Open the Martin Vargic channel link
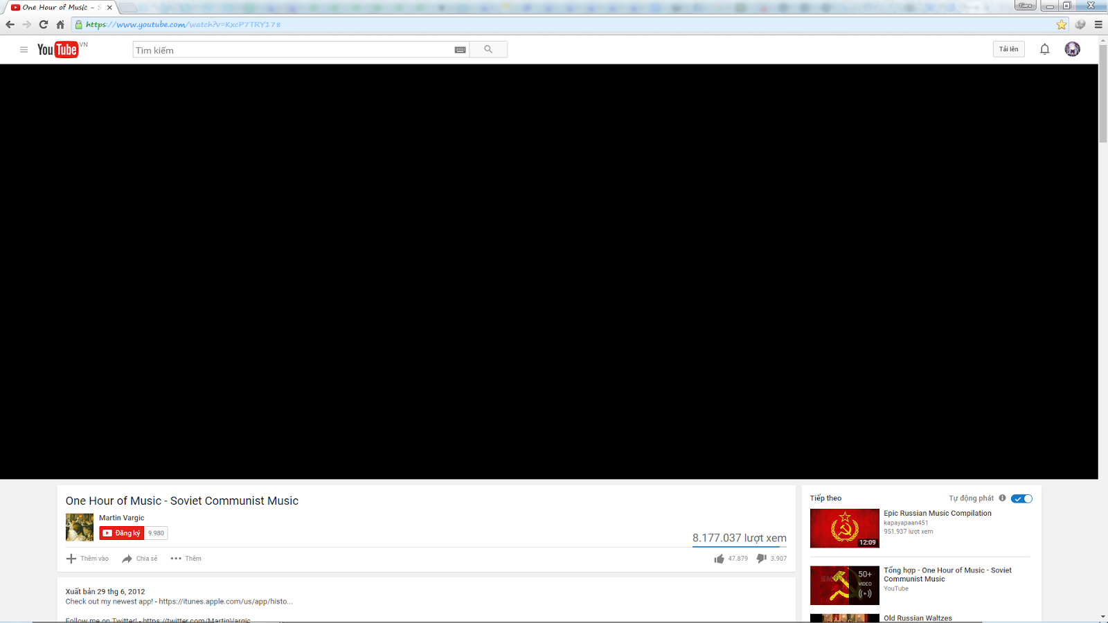1108x623 pixels. coord(122,518)
